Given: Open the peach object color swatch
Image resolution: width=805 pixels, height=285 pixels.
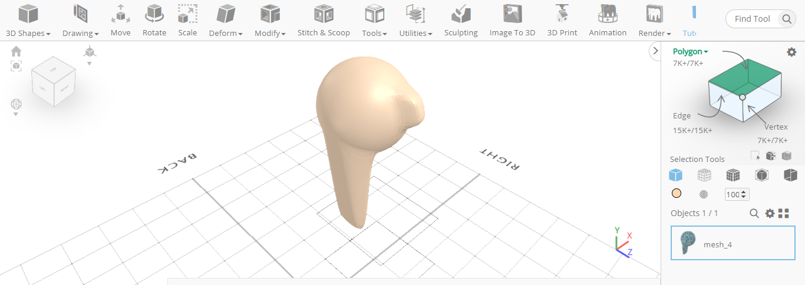Looking at the screenshot, I should tap(677, 194).
